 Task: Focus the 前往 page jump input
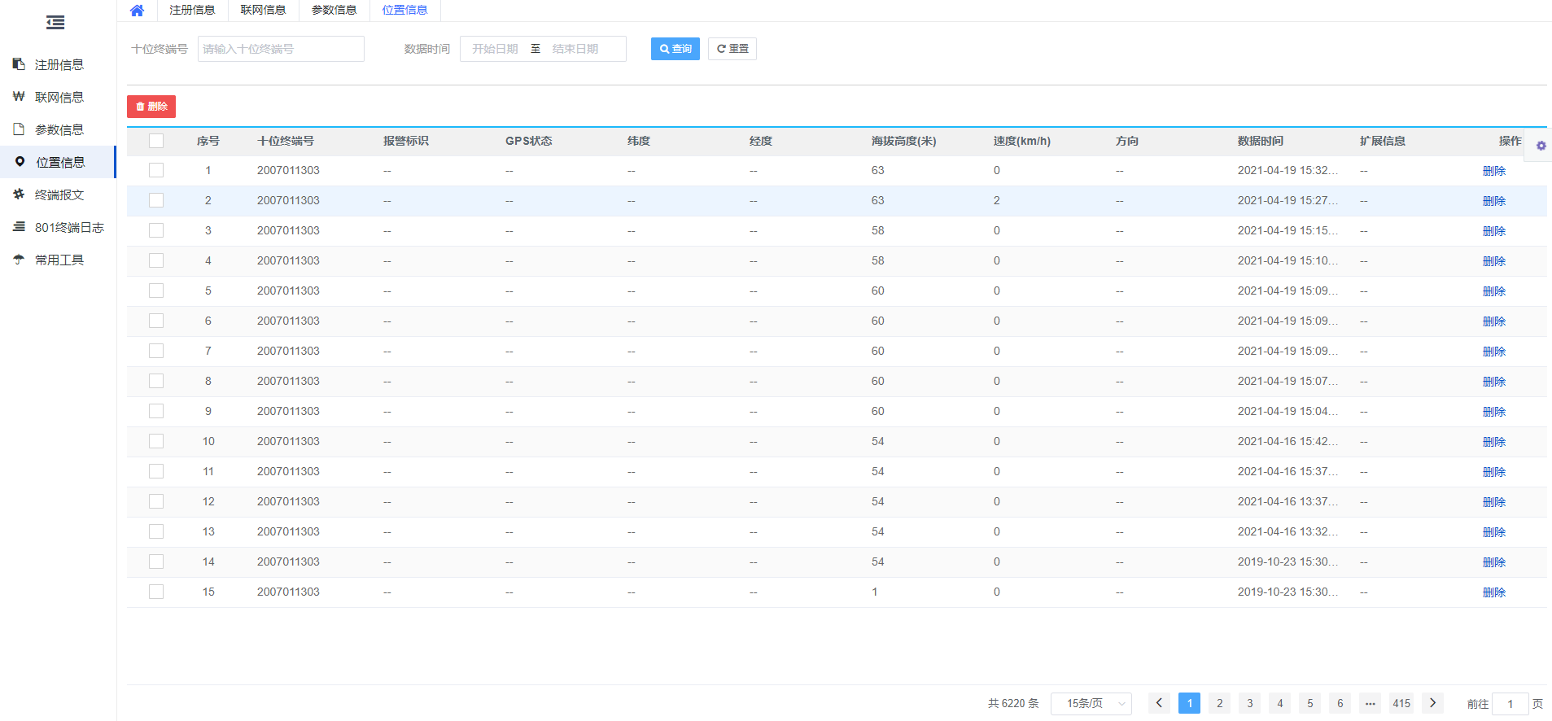pos(1510,704)
